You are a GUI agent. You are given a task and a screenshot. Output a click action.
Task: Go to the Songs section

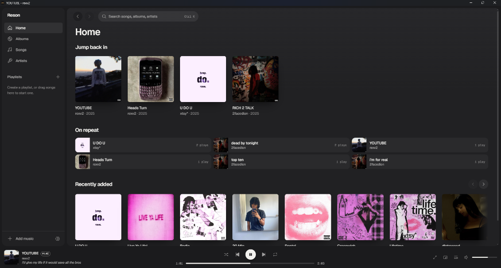tap(33, 50)
